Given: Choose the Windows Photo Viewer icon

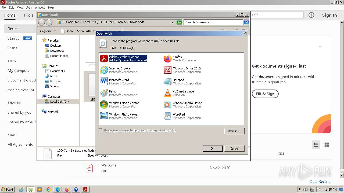Looking at the screenshot, I should click(x=104, y=116).
